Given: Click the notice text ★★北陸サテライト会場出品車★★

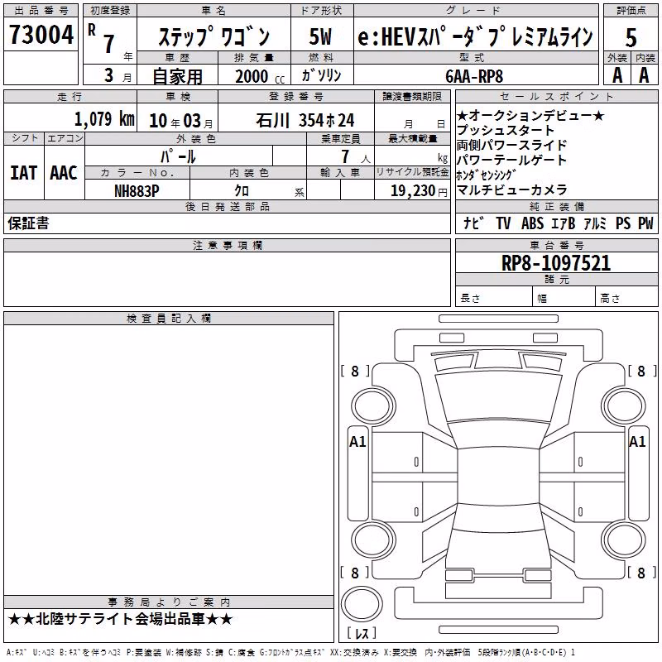Looking at the screenshot, I should coord(120,619).
